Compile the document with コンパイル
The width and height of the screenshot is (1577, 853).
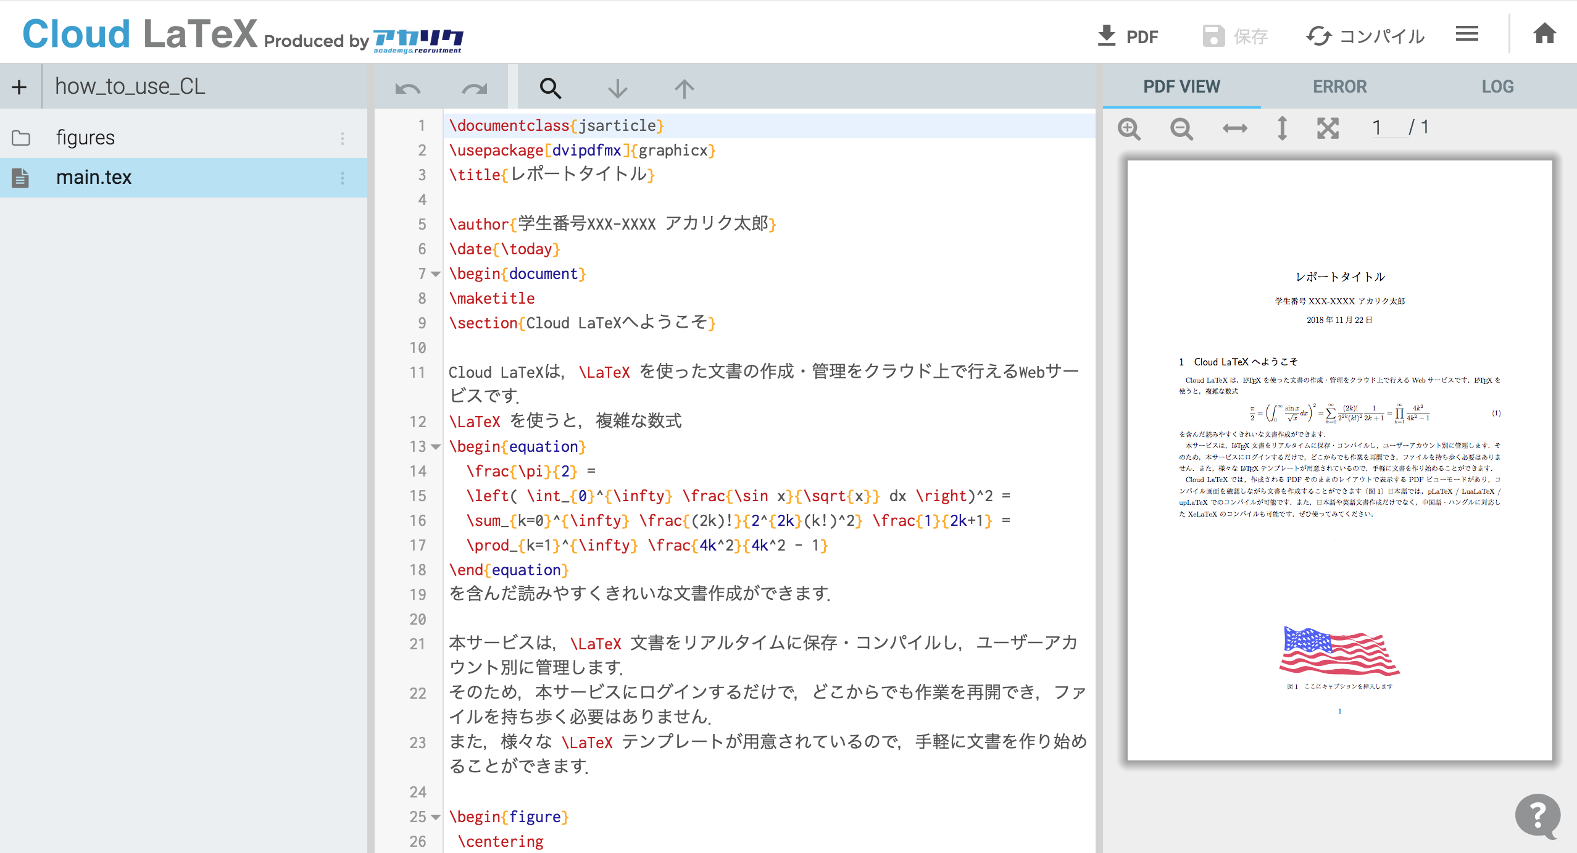click(x=1365, y=36)
